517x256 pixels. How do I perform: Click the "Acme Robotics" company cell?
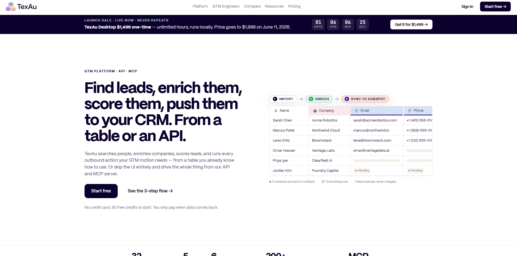click(329, 120)
